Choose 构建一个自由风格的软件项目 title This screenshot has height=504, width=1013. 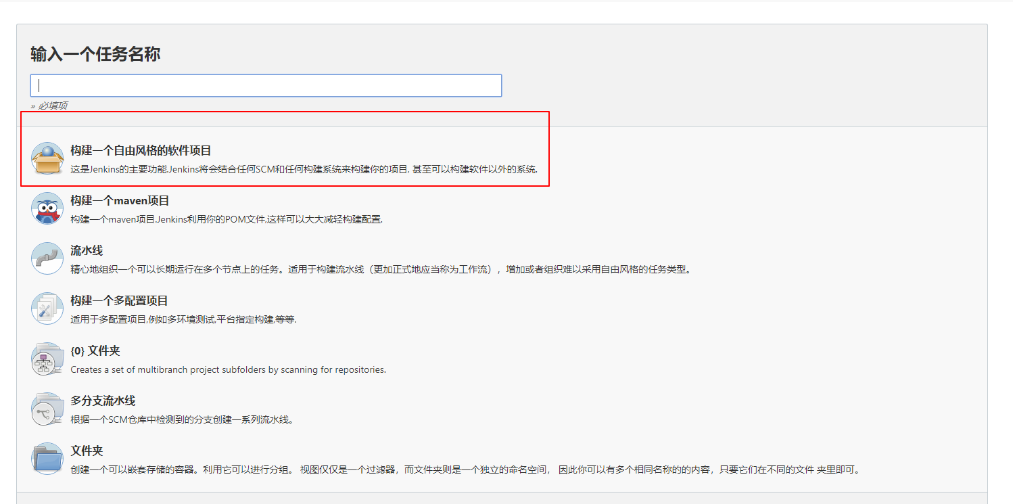[x=141, y=150]
